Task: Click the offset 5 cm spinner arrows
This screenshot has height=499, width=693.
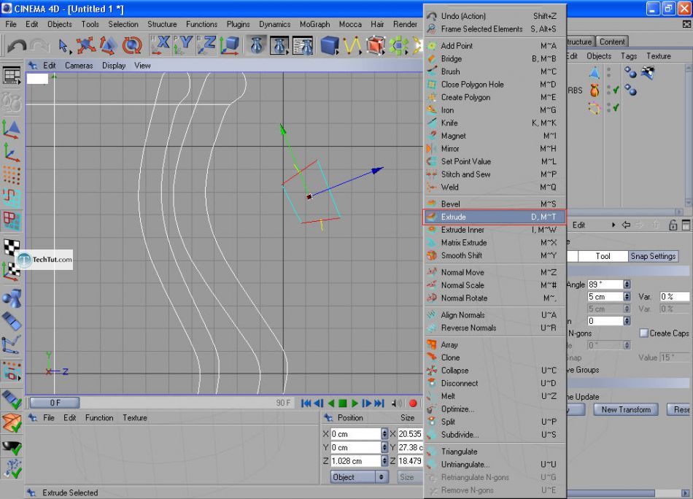Action: point(627,297)
